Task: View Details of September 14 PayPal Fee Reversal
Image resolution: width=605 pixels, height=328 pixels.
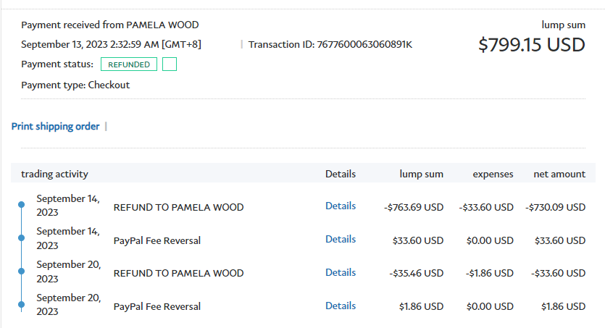Action: [341, 240]
